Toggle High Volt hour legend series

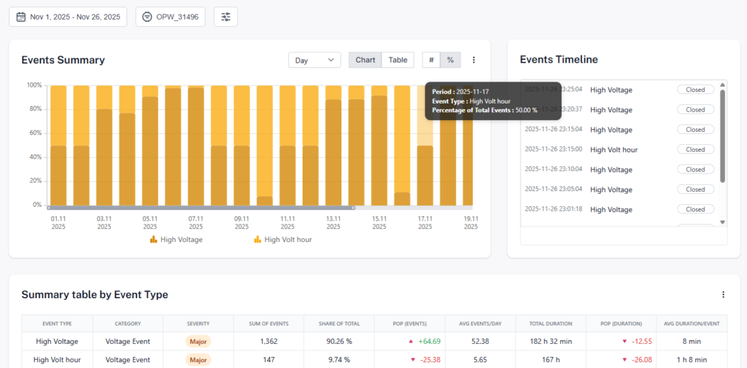click(x=283, y=240)
